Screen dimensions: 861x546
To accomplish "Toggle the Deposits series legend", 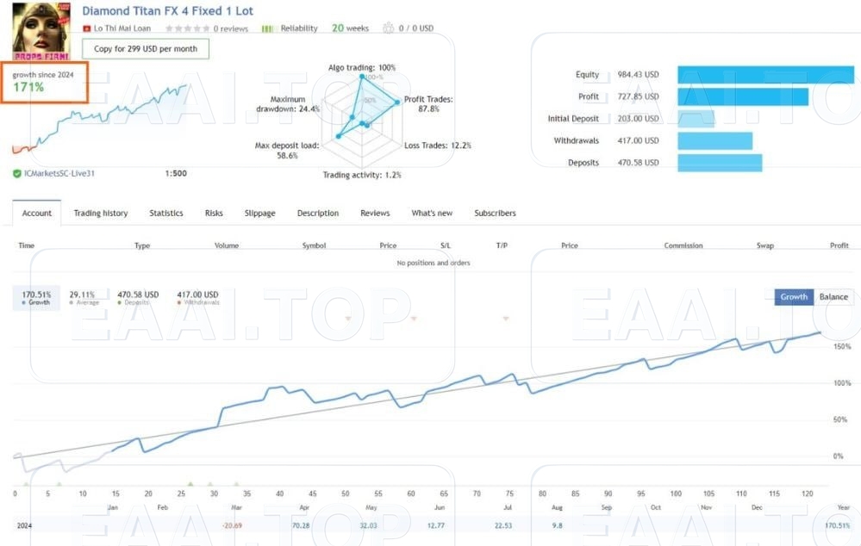I will [137, 298].
